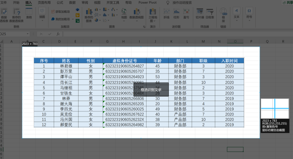
Task: Switch to the Review (审阅) tab
Action: click(85, 2)
